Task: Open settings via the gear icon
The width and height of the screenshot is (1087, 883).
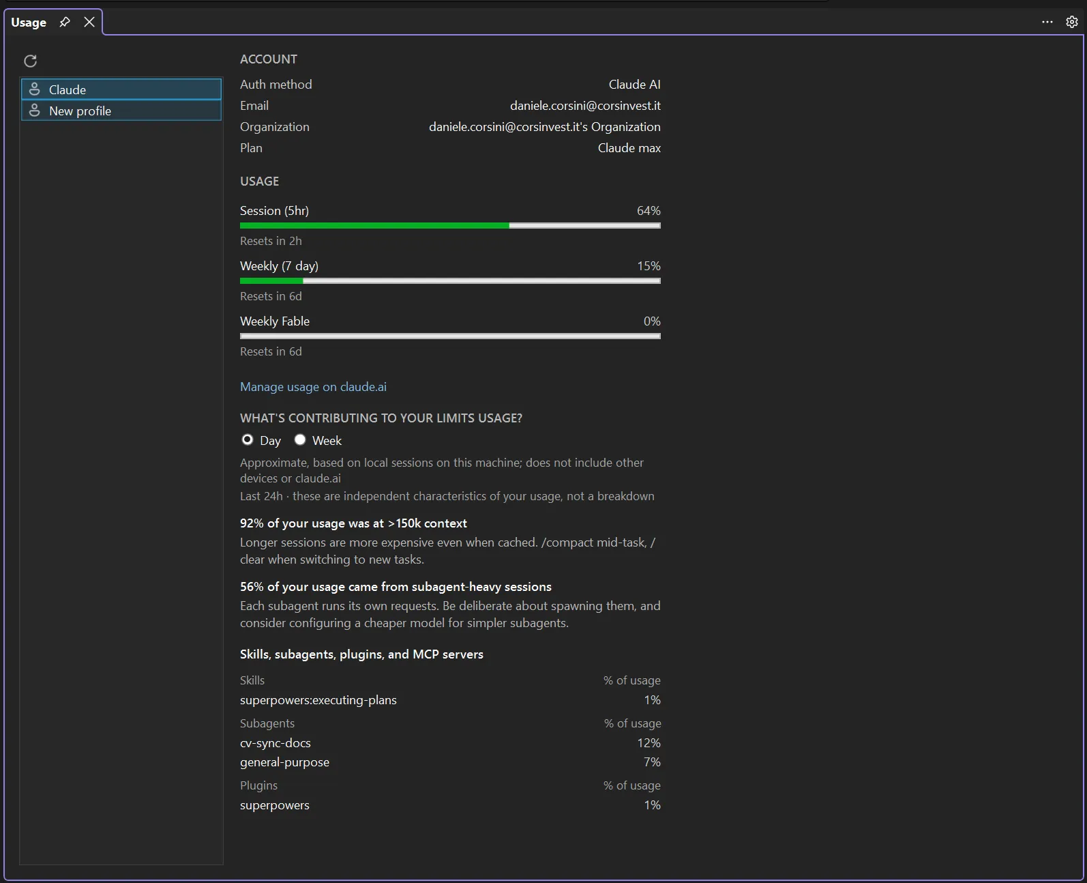Action: [x=1072, y=22]
